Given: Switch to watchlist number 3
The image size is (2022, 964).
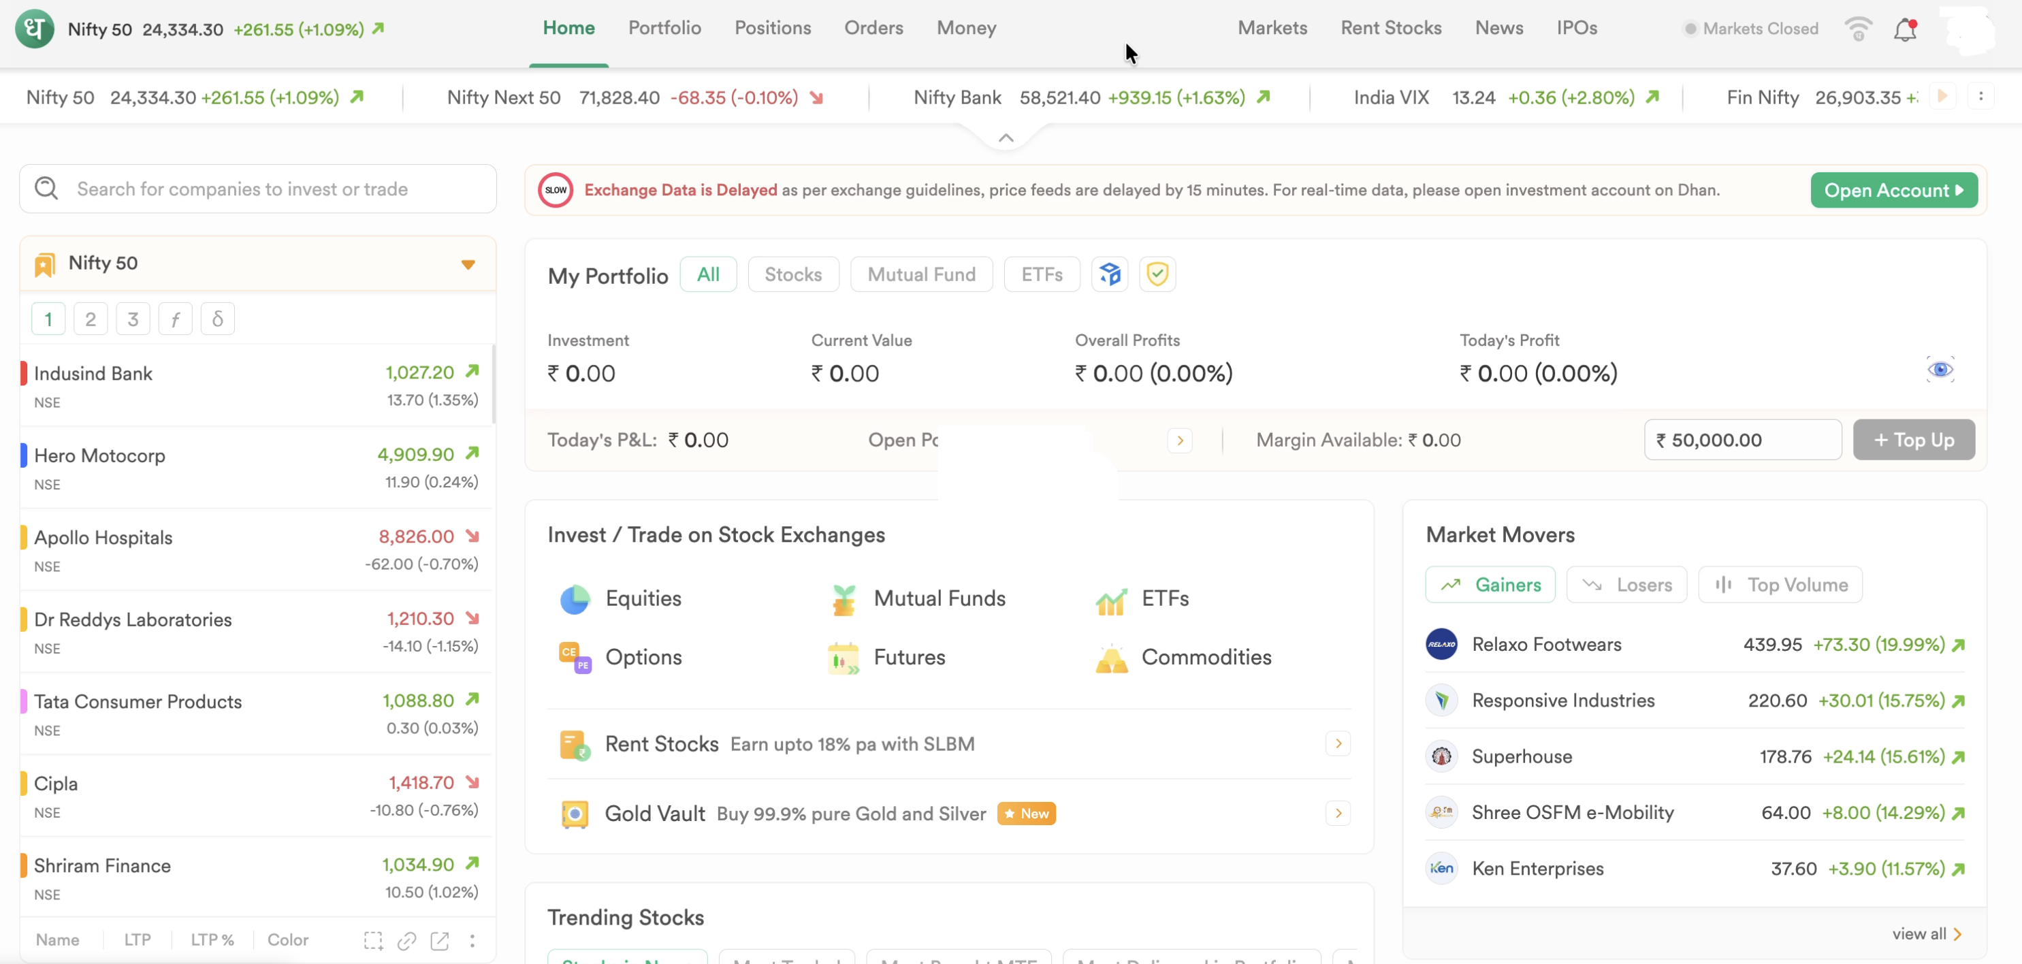Looking at the screenshot, I should coord(133,319).
